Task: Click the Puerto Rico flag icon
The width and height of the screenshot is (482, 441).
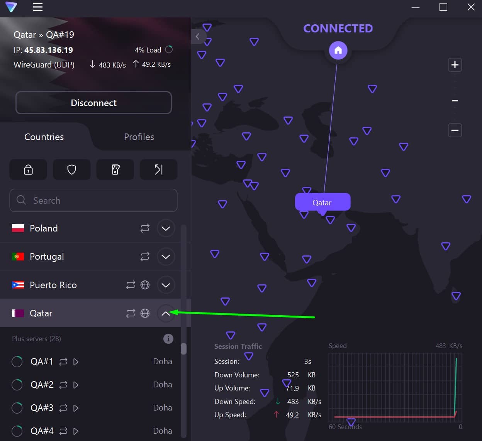Action: click(x=18, y=285)
